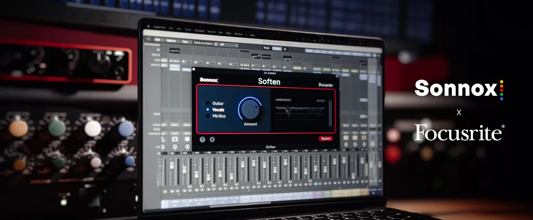Select the Vocals mode in Soften
Viewport: 533px width, 220px height.
click(x=215, y=110)
